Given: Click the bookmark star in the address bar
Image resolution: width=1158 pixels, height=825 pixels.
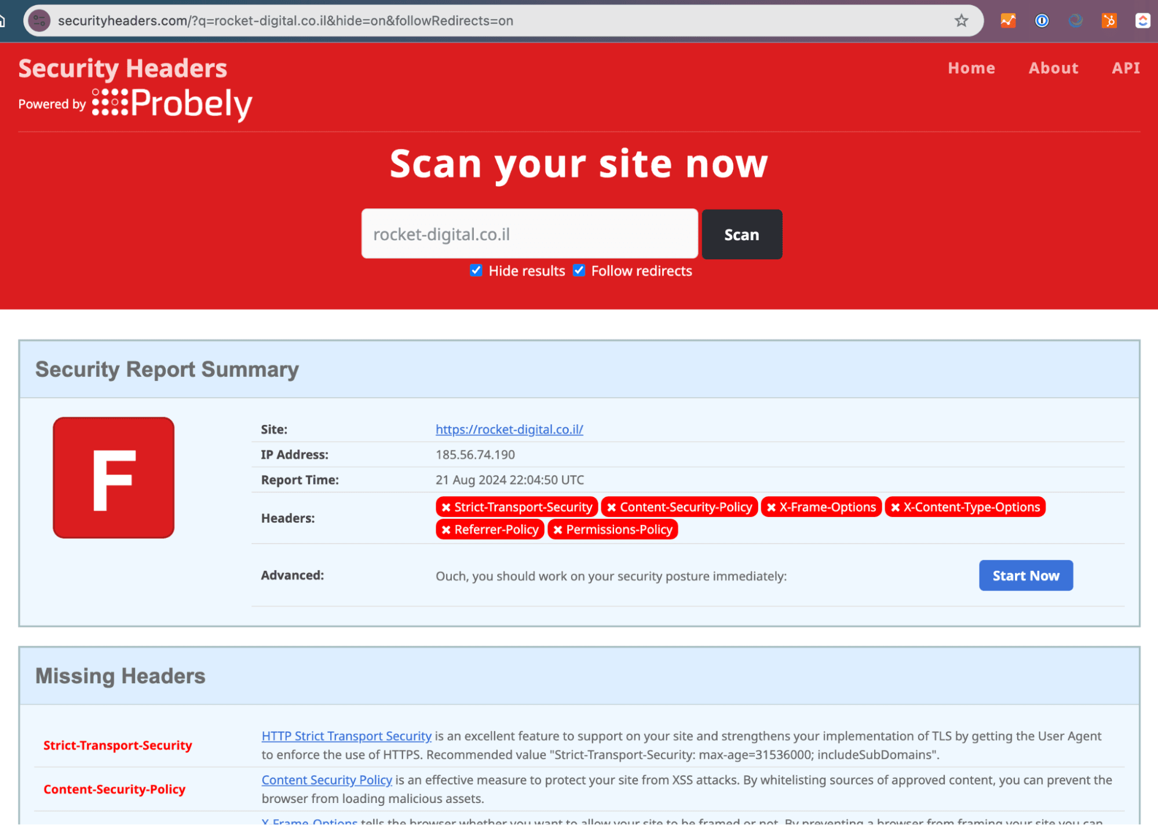Looking at the screenshot, I should pyautogui.click(x=961, y=20).
